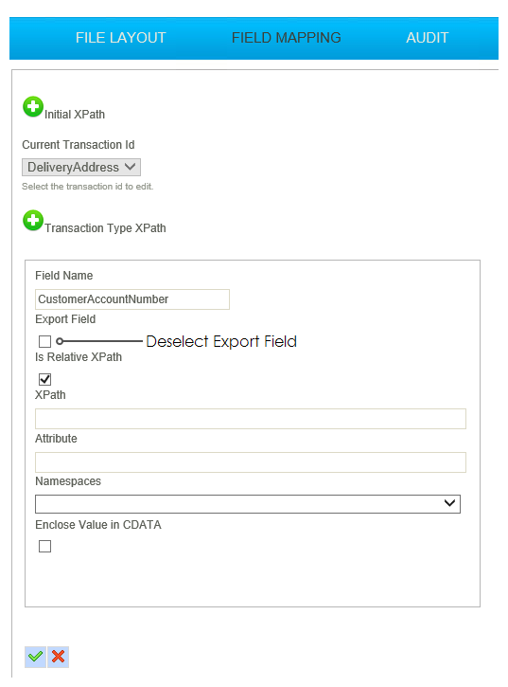Click the Namespaces dropdown arrow
Screen dimensions: 508x687
click(449, 503)
